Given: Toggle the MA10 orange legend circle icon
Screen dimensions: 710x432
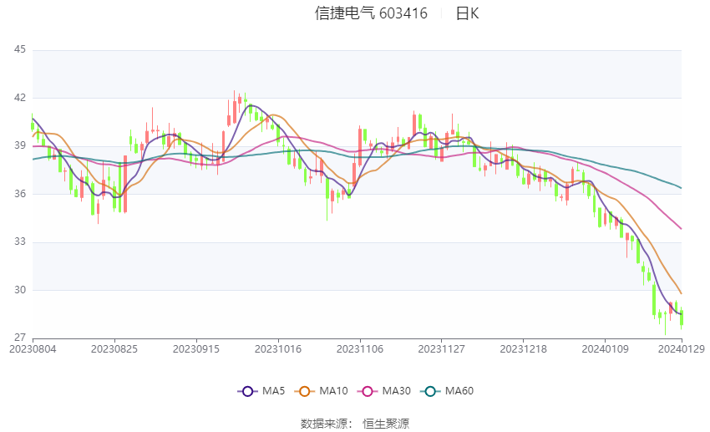Looking at the screenshot, I should click(x=305, y=391).
